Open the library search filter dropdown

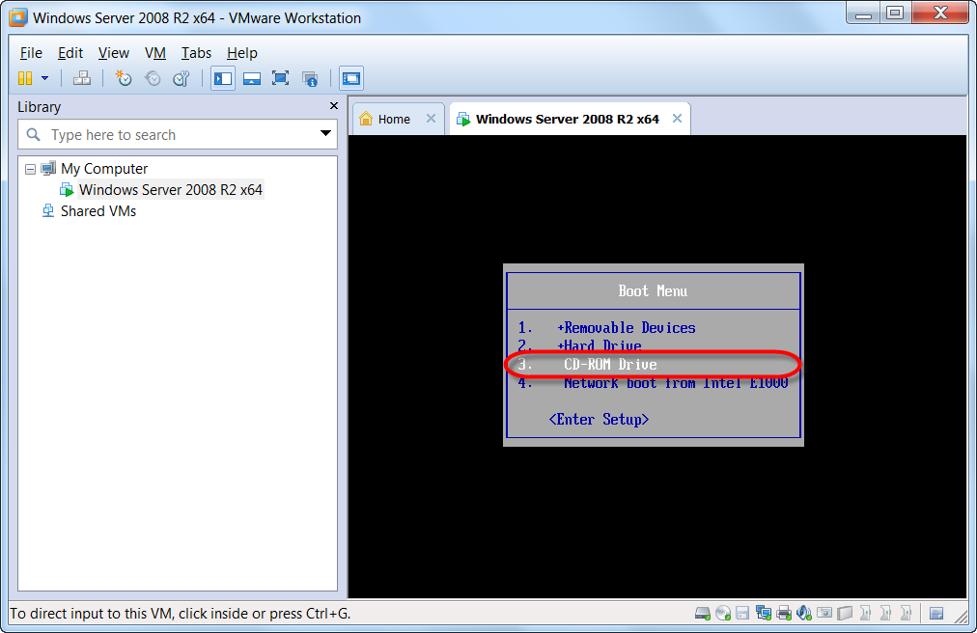(325, 133)
